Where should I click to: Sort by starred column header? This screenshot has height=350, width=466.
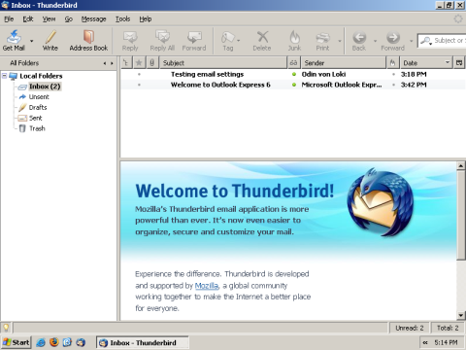pos(139,63)
